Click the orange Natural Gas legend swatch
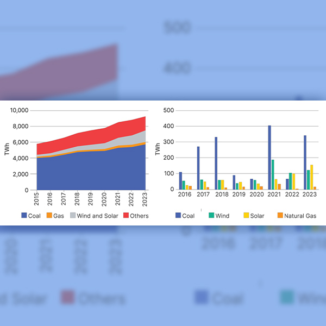Screen dimensions: 326x326 (x=280, y=216)
